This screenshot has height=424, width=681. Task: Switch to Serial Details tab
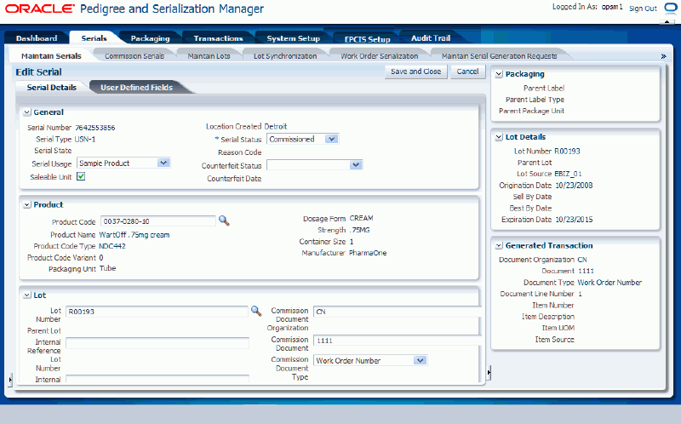(x=52, y=88)
